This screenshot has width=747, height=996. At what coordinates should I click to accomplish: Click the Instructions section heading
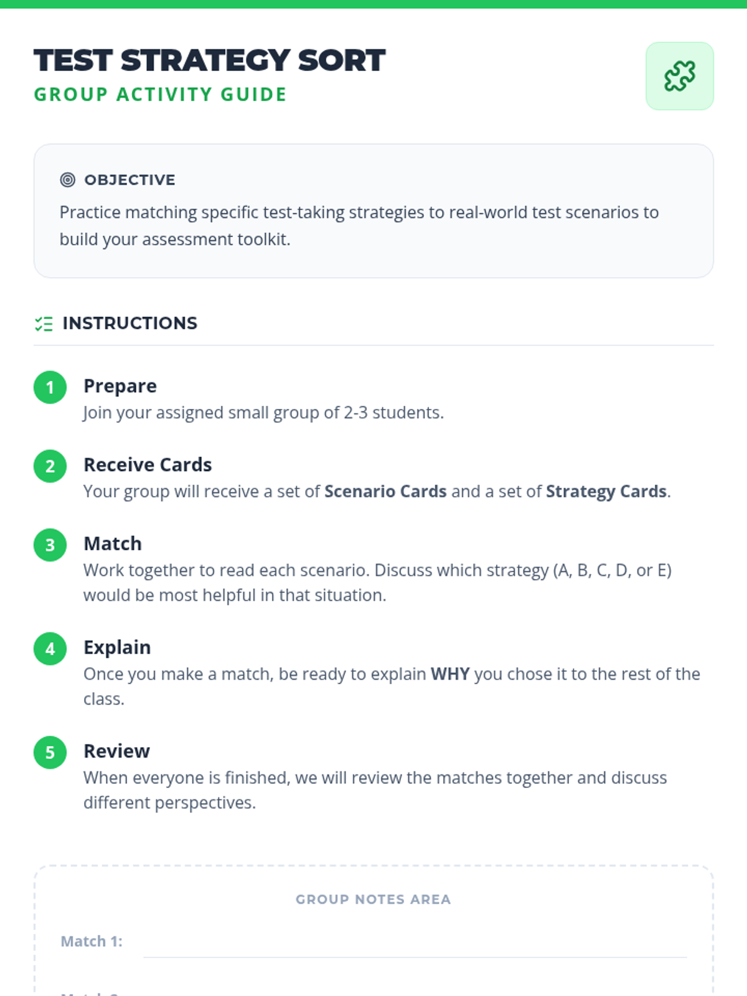click(130, 323)
